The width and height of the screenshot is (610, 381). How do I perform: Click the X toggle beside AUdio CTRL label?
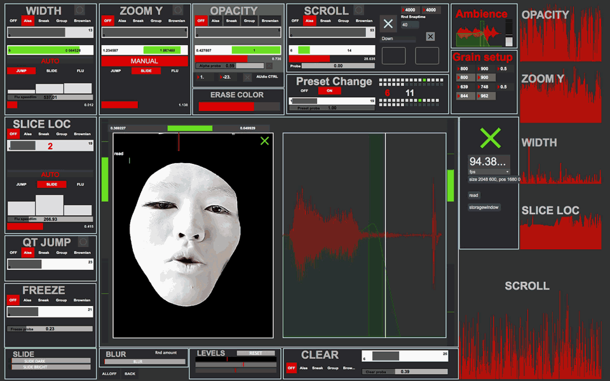[248, 77]
